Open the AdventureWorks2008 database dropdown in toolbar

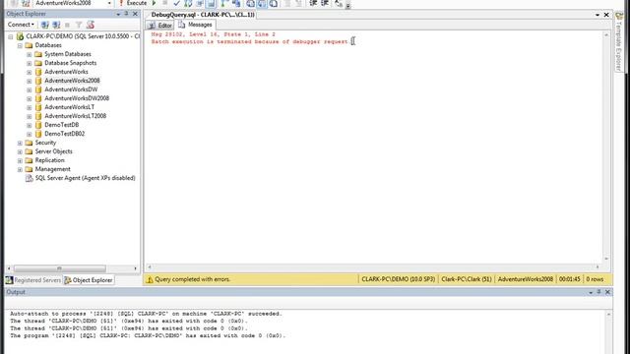[x=109, y=3]
